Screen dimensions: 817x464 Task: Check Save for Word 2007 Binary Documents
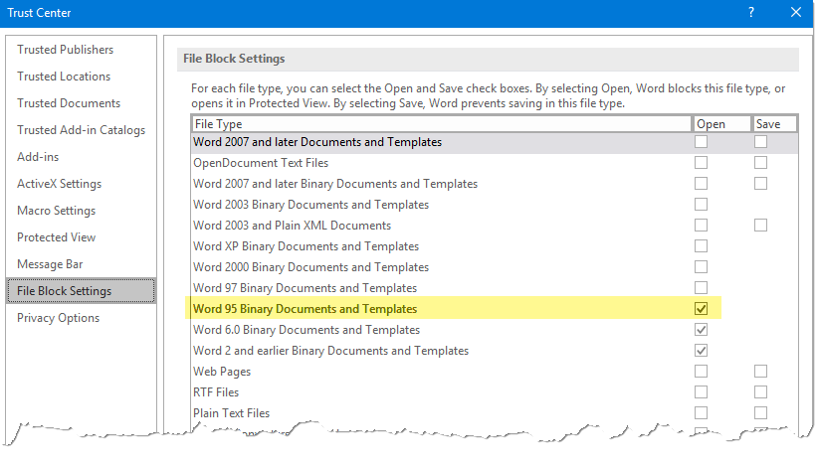coord(760,183)
